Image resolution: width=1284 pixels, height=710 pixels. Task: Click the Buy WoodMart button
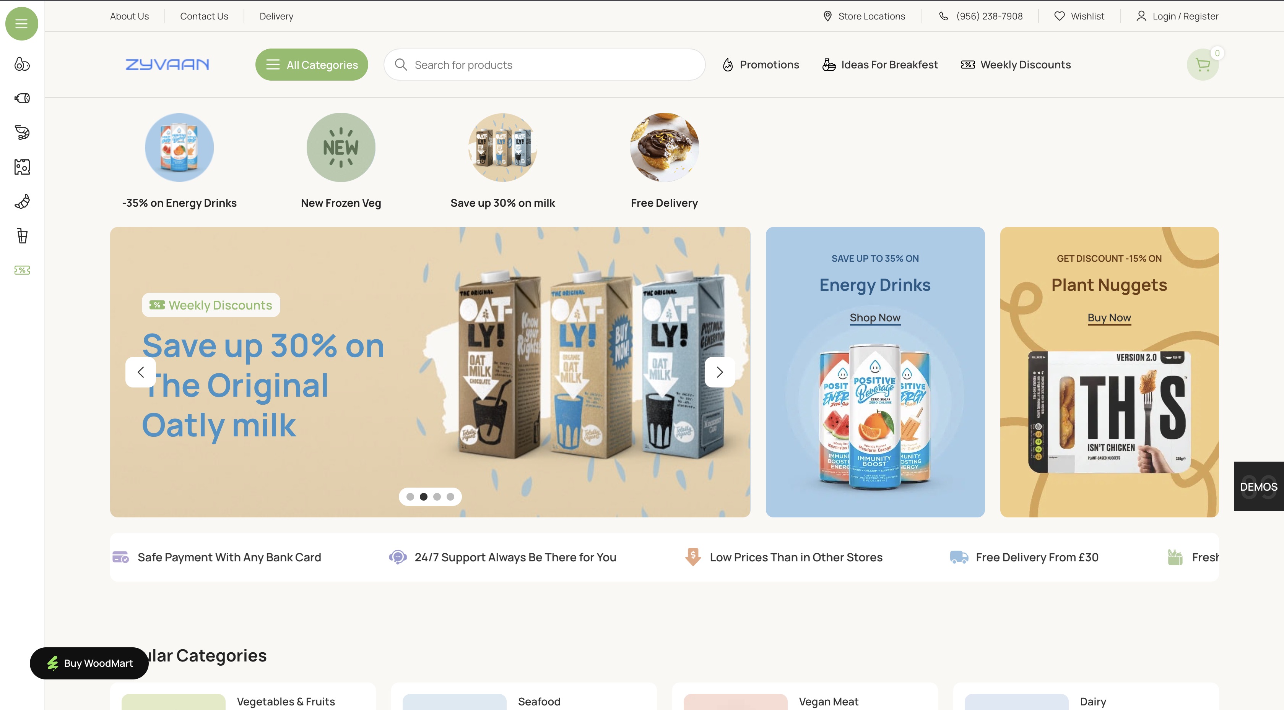pyautogui.click(x=89, y=663)
